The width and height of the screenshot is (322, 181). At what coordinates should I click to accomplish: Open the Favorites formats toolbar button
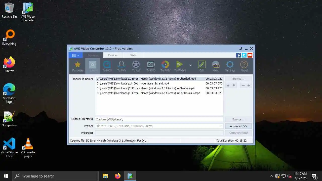tap(78, 66)
